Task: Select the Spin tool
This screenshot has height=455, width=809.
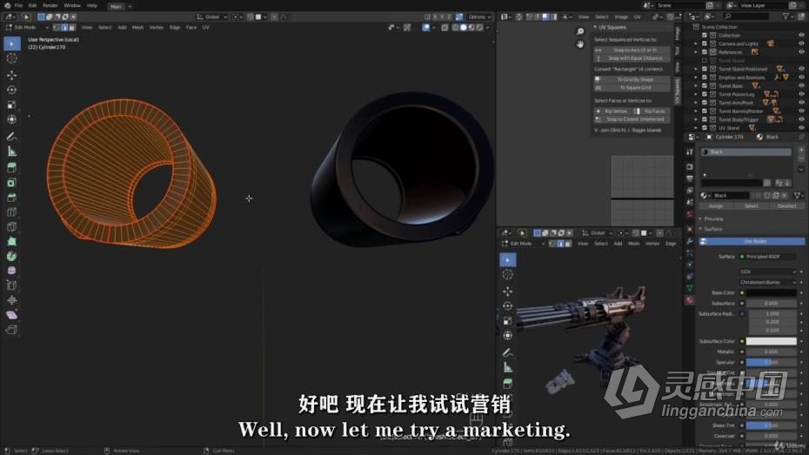Action: pyautogui.click(x=12, y=256)
